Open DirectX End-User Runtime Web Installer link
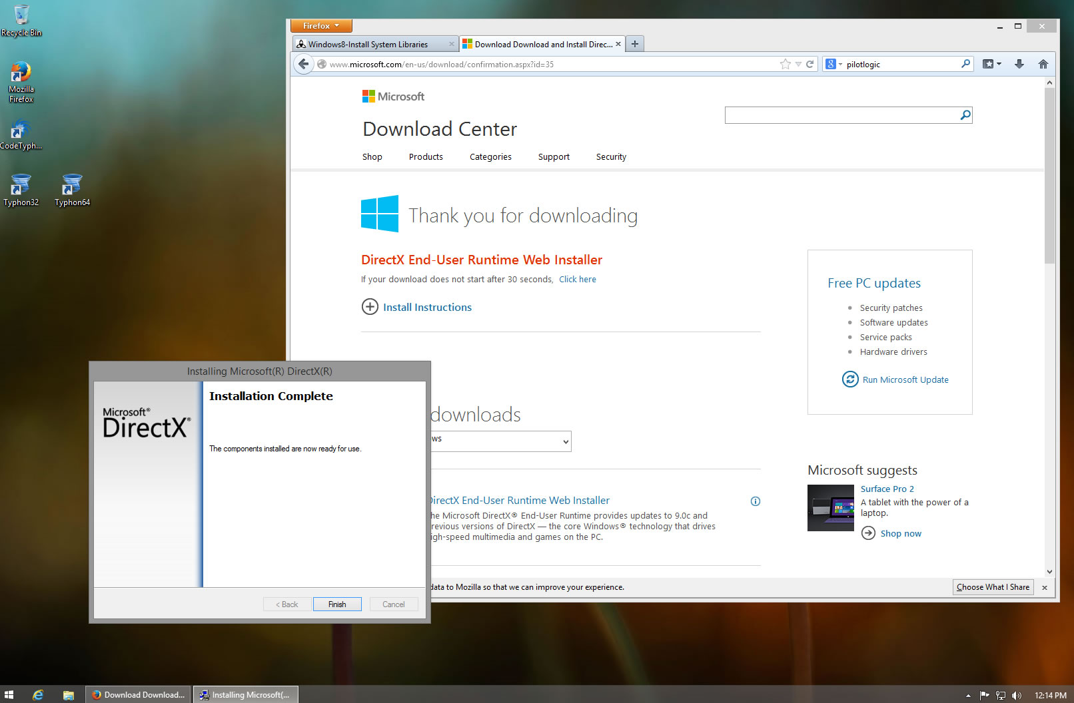Image resolution: width=1074 pixels, height=703 pixels. [520, 501]
